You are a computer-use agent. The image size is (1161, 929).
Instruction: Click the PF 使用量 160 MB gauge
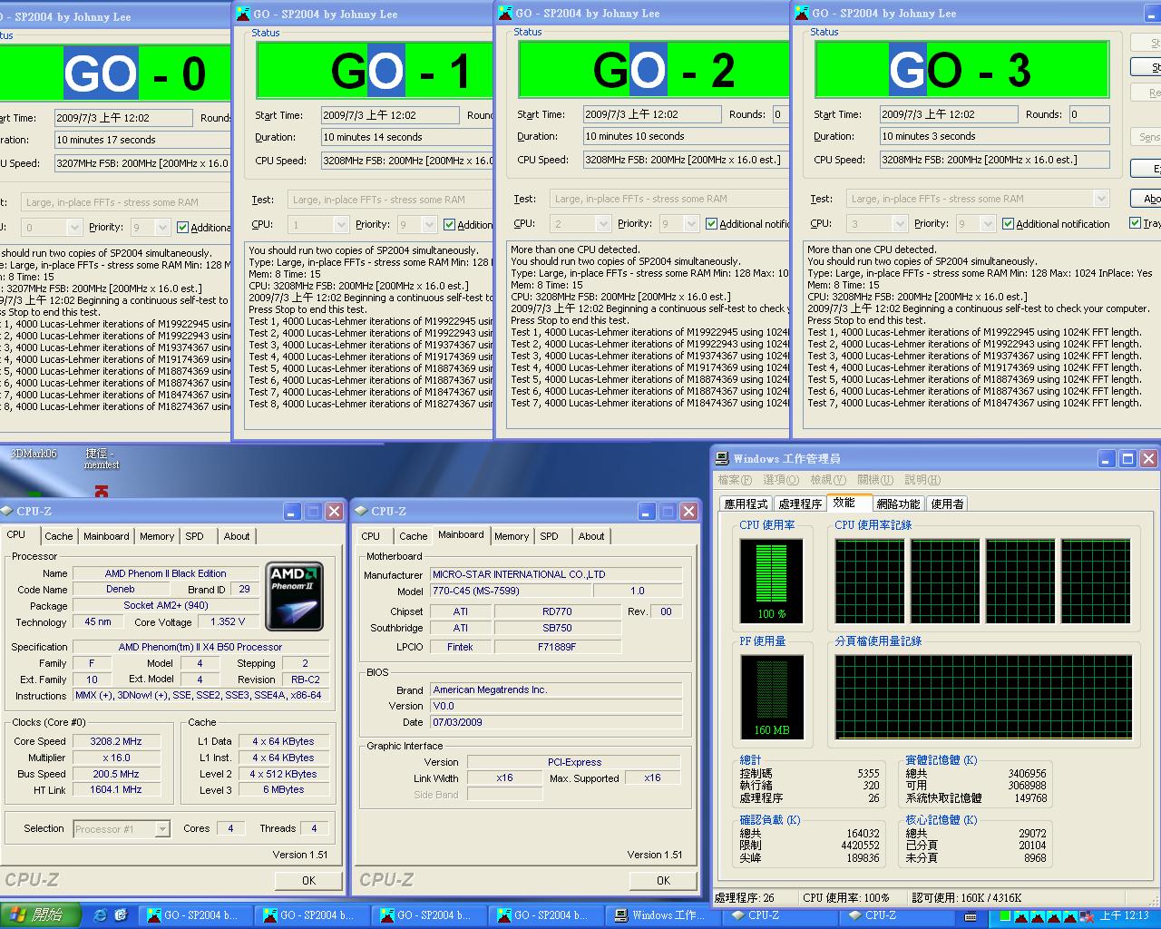771,697
